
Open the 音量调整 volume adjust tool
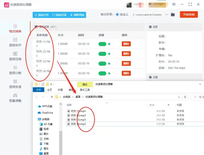pyautogui.click(x=15, y=98)
